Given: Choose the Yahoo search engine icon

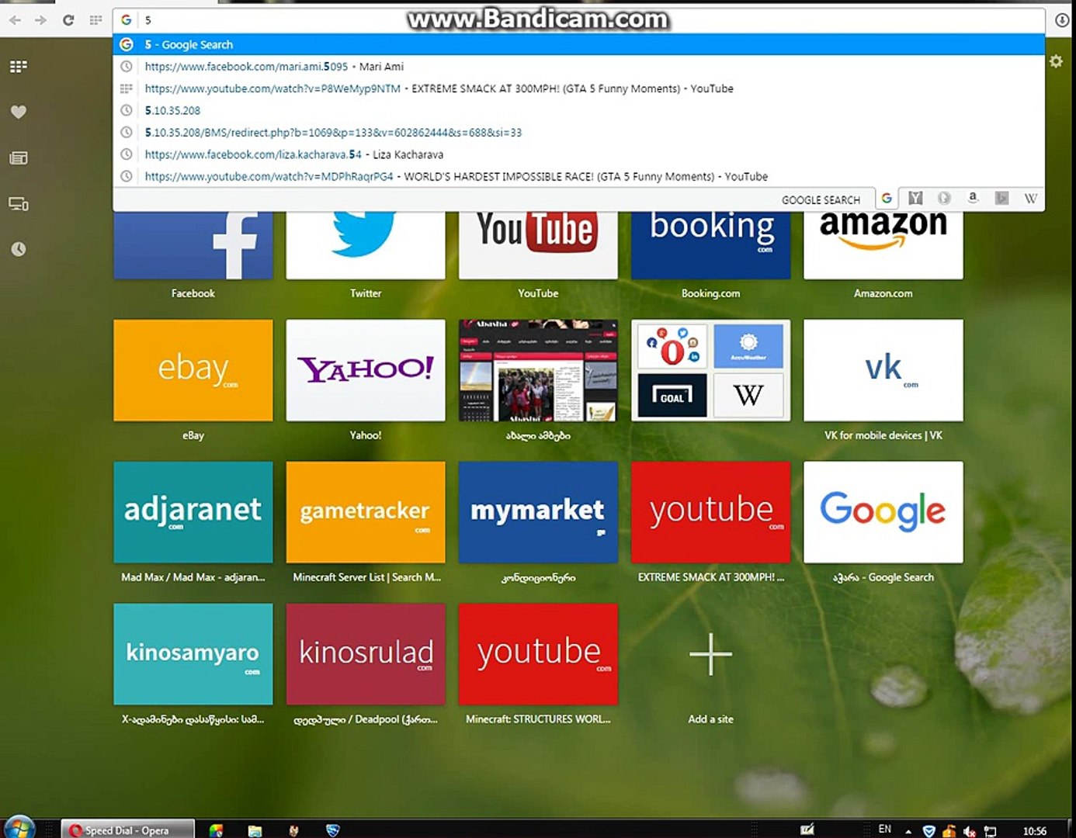Looking at the screenshot, I should 915,199.
